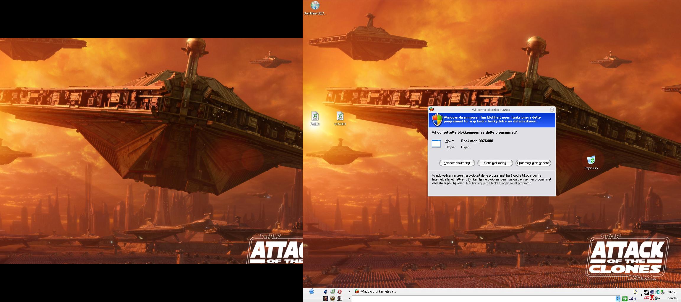Click Fortsett blokkering button
Image resolution: width=681 pixels, height=302 pixels.
(x=457, y=163)
